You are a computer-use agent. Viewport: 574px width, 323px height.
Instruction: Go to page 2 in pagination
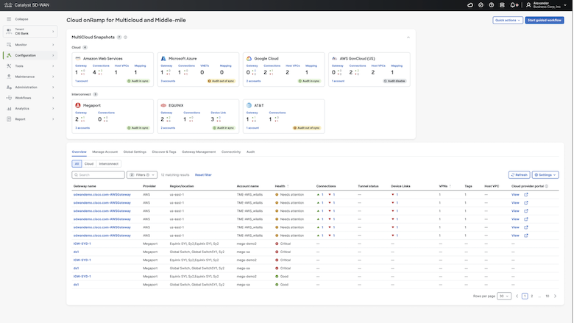[x=532, y=296]
